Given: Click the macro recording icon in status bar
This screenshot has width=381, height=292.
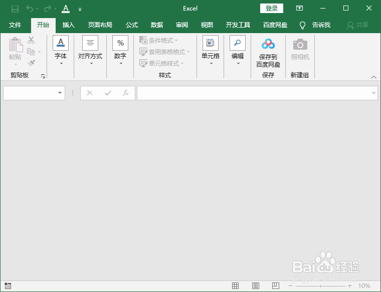Looking at the screenshot, I should click(x=8, y=286).
